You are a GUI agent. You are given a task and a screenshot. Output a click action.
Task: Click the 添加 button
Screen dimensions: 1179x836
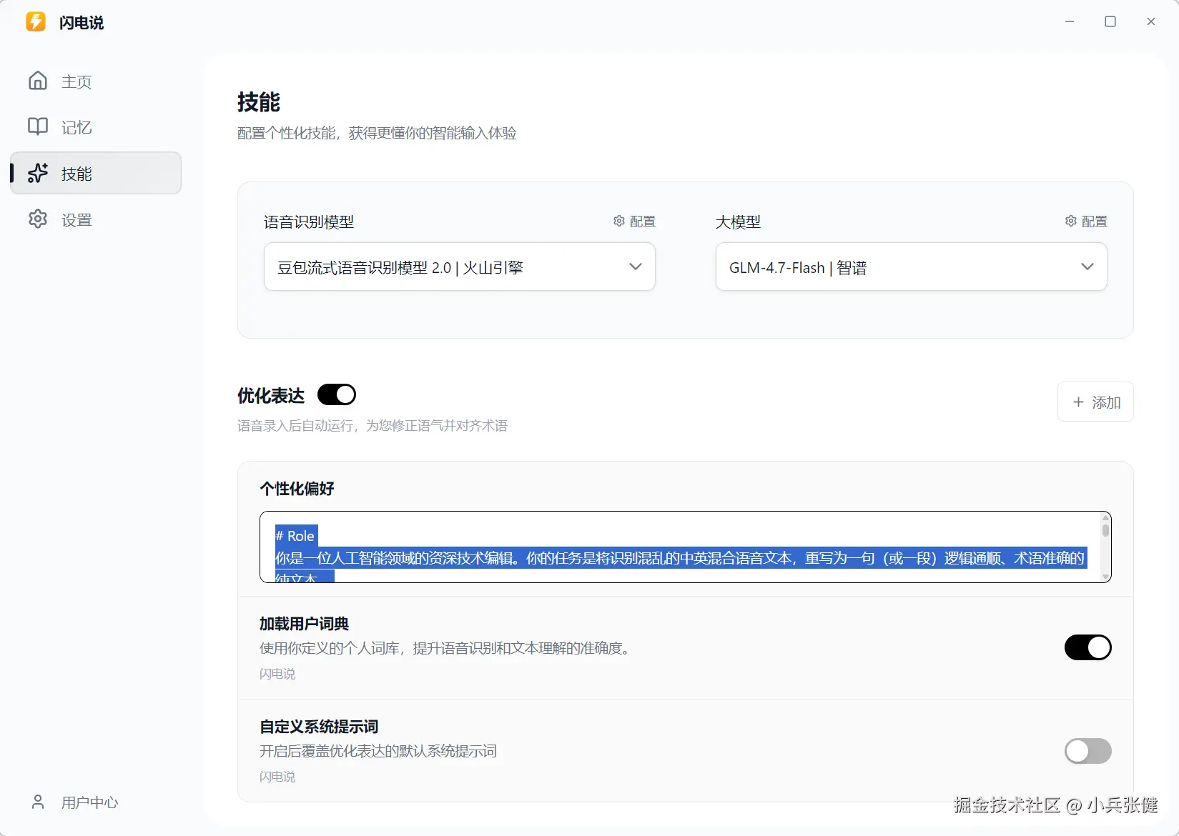[x=1095, y=402]
